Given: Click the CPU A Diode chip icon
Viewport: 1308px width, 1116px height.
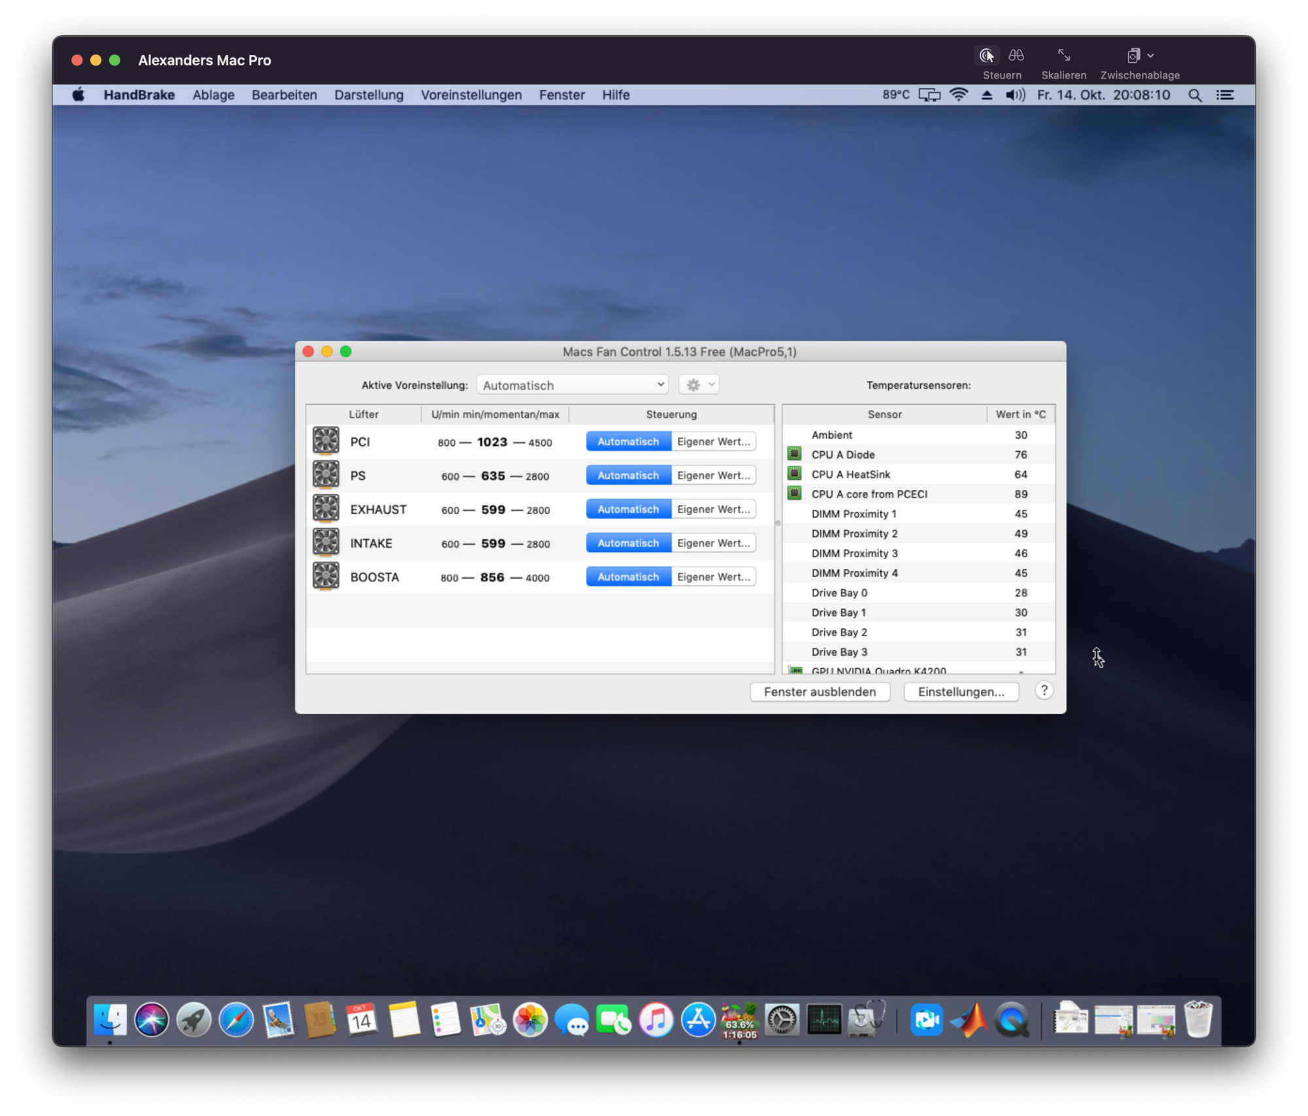Looking at the screenshot, I should tap(795, 454).
